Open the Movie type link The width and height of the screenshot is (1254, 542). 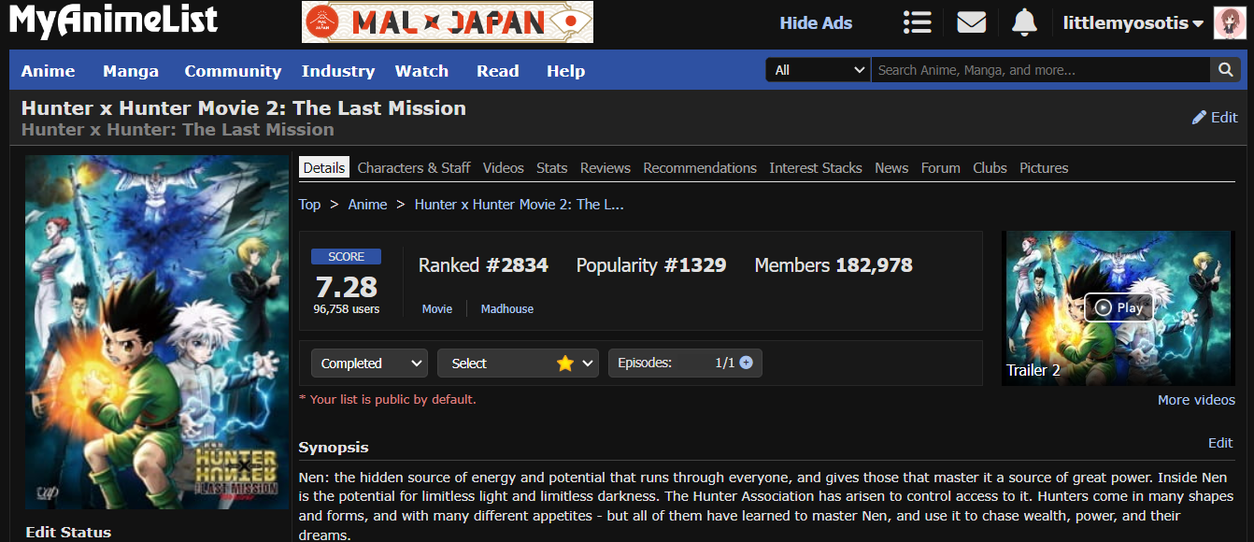coord(437,308)
